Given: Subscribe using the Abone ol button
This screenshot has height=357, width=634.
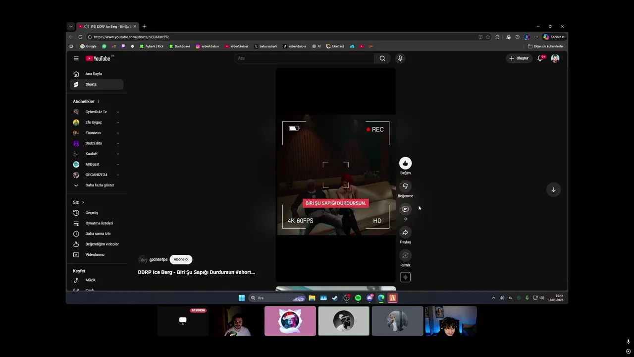Looking at the screenshot, I should [x=181, y=259].
